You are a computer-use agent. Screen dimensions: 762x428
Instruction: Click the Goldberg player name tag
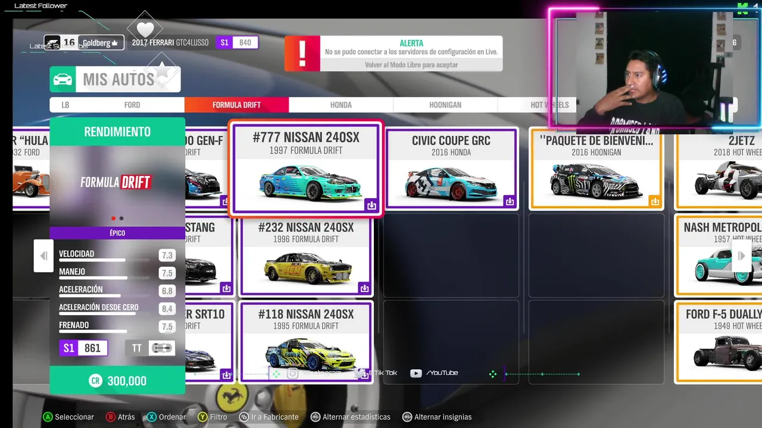(102, 43)
